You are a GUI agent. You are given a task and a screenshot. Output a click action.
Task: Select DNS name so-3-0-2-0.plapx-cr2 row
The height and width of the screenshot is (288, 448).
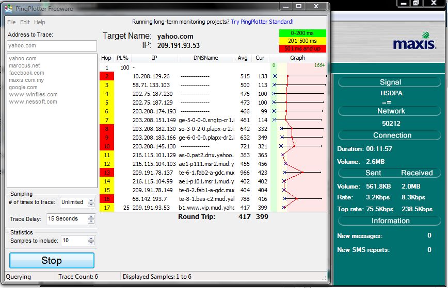click(x=206, y=129)
